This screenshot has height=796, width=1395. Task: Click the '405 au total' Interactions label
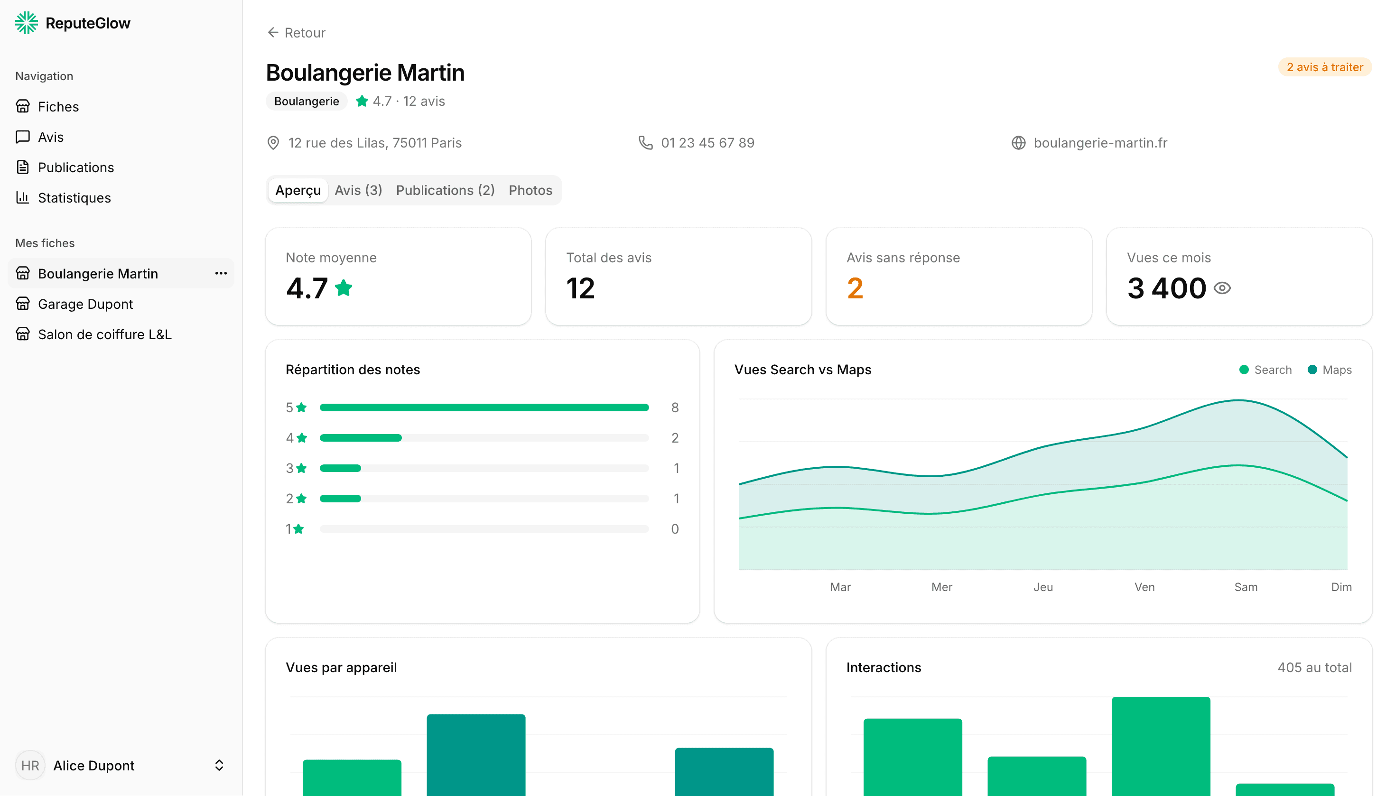tap(1315, 667)
